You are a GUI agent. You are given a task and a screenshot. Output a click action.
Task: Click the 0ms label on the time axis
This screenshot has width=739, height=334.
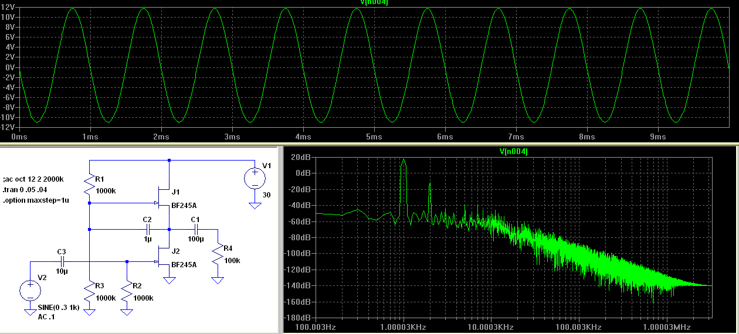click(x=19, y=137)
